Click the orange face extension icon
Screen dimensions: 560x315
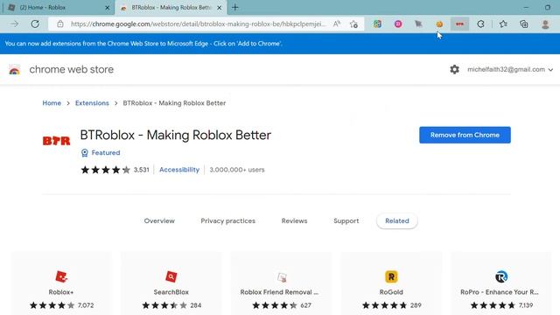pos(439,24)
